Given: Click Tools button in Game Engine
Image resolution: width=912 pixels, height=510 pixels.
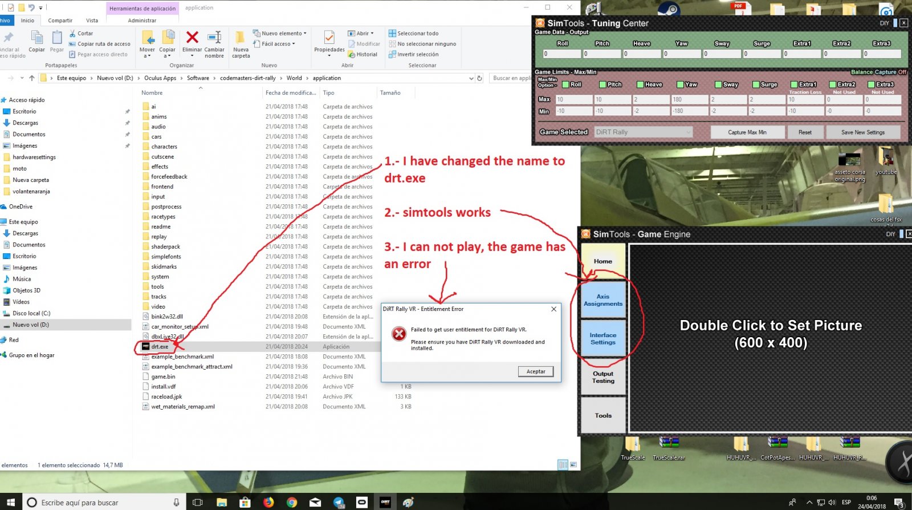Looking at the screenshot, I should pos(603,415).
